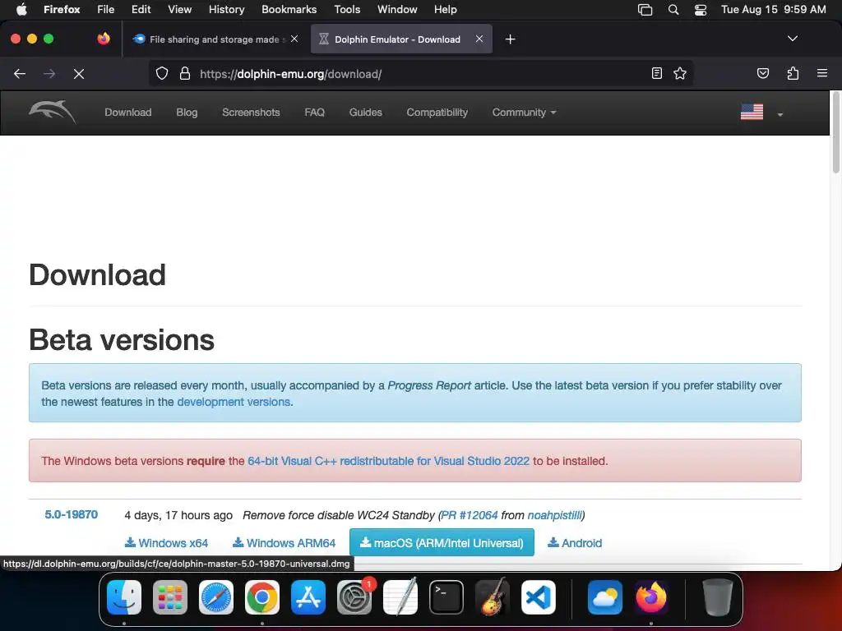Open the Blog navbar link
Image resolution: width=842 pixels, height=631 pixels.
187,112
